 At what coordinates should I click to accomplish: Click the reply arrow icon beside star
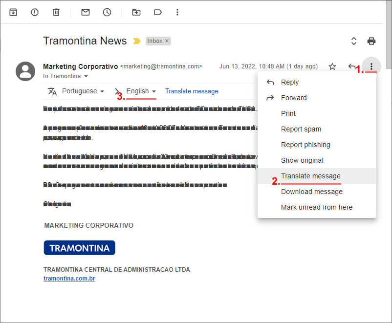click(x=352, y=66)
